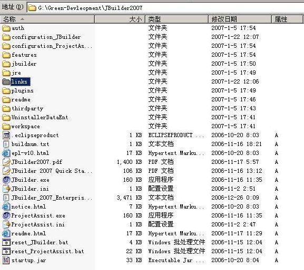304x270 pixels.
Task: Sort by the 类型 column header
Action: pyautogui.click(x=177, y=19)
